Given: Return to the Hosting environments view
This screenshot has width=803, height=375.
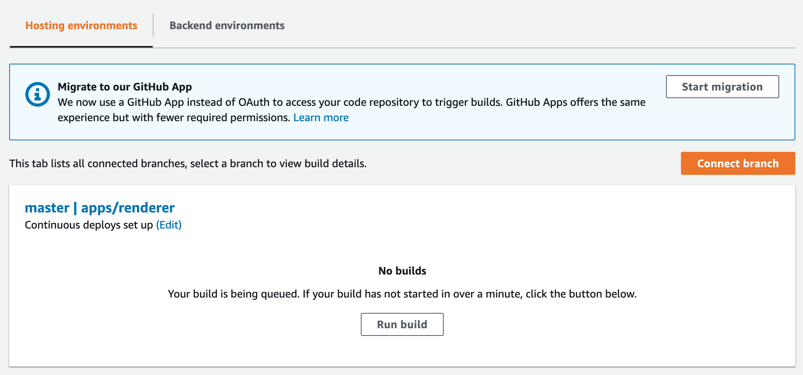Looking at the screenshot, I should (x=81, y=25).
